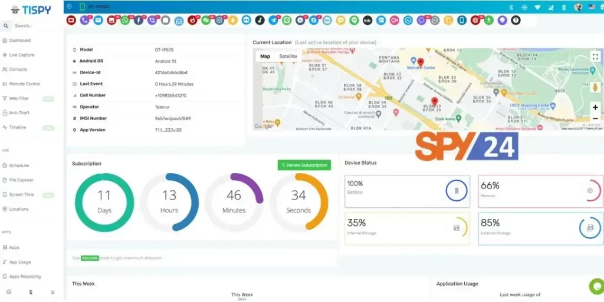Open the photos gallery icon
Screen dimensions: 604x302
point(111,20)
